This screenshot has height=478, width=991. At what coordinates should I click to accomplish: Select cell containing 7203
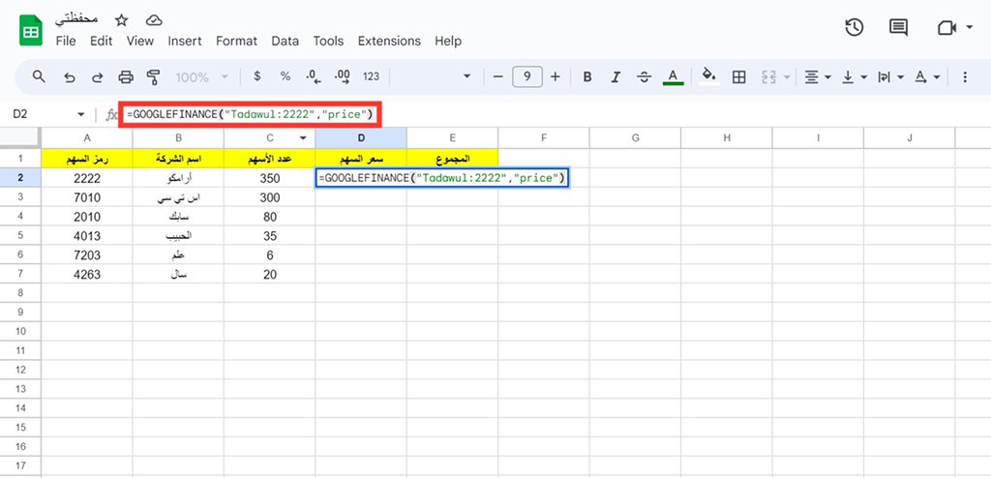(86, 255)
